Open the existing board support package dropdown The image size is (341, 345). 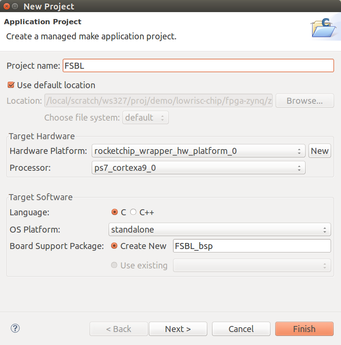[251, 265]
